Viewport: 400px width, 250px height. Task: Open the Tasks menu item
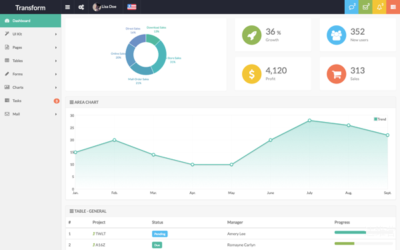pyautogui.click(x=31, y=101)
